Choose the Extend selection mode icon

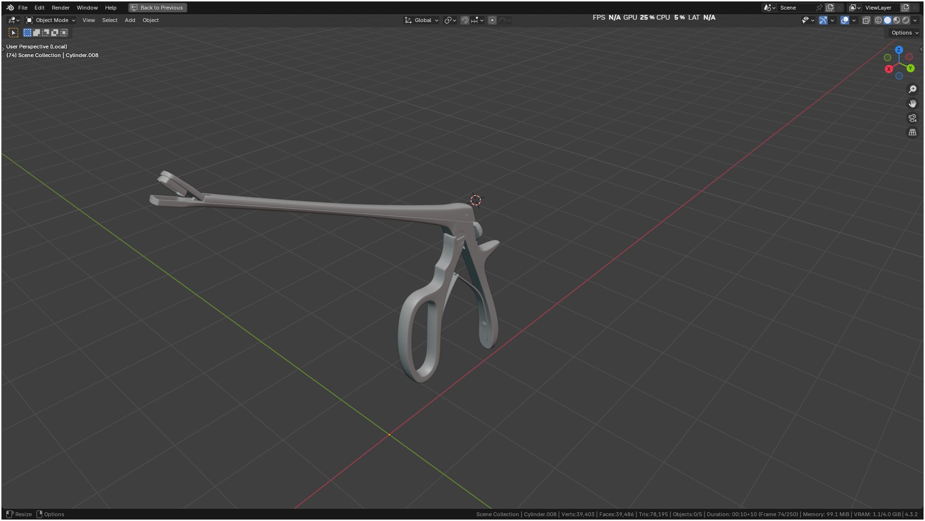[x=37, y=33]
